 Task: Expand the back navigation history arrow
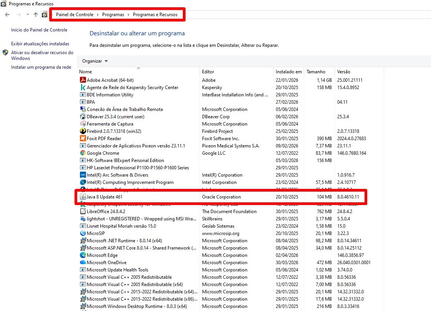coord(27,14)
